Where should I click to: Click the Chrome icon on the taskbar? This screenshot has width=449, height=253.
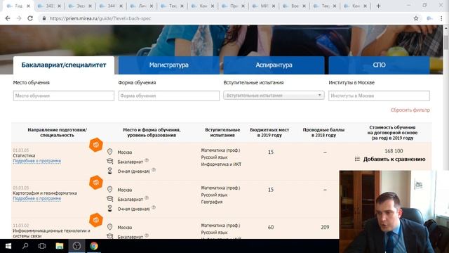click(93, 246)
